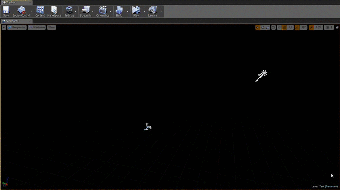Select the player start actor icon
This screenshot has height=190, width=340.
point(148,126)
